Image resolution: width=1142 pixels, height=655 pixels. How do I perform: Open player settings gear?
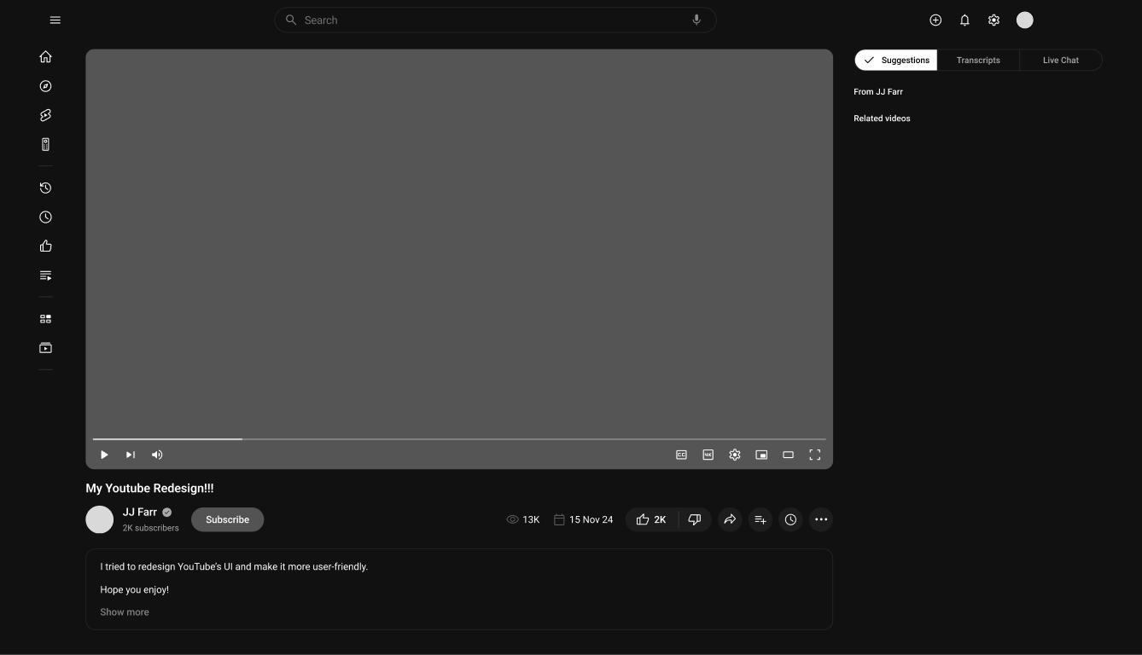coord(735,455)
